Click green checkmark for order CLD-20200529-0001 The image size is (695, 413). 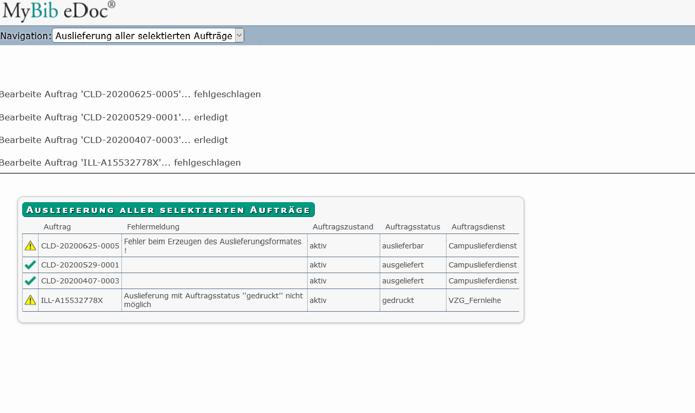coord(30,265)
